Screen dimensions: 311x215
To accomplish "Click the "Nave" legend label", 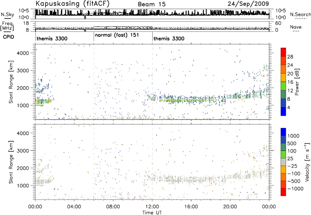I will pos(295,27).
